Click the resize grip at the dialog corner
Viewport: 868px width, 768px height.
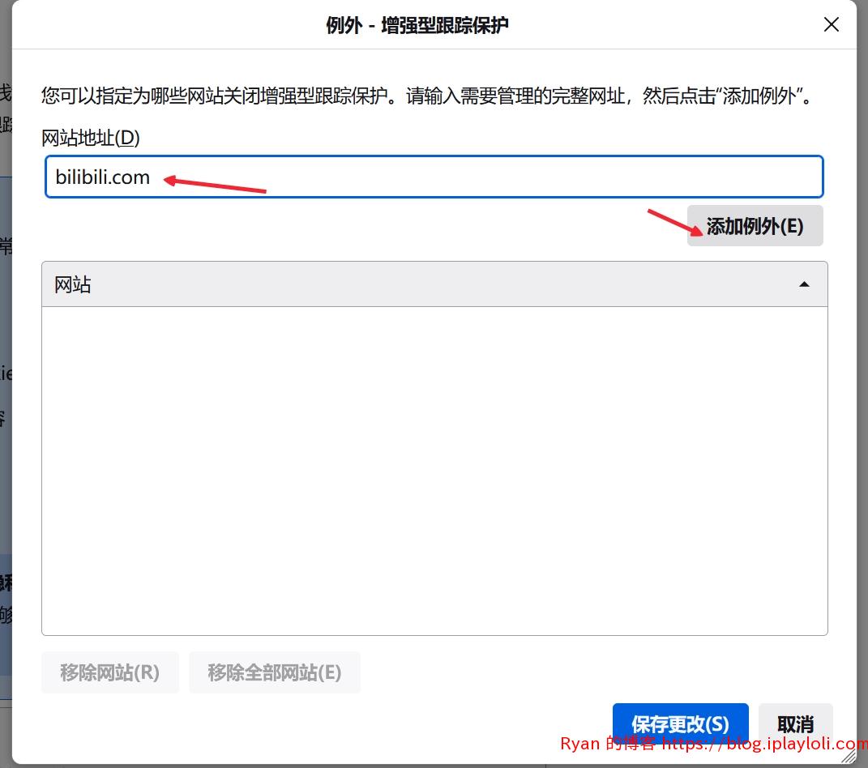coord(848,757)
